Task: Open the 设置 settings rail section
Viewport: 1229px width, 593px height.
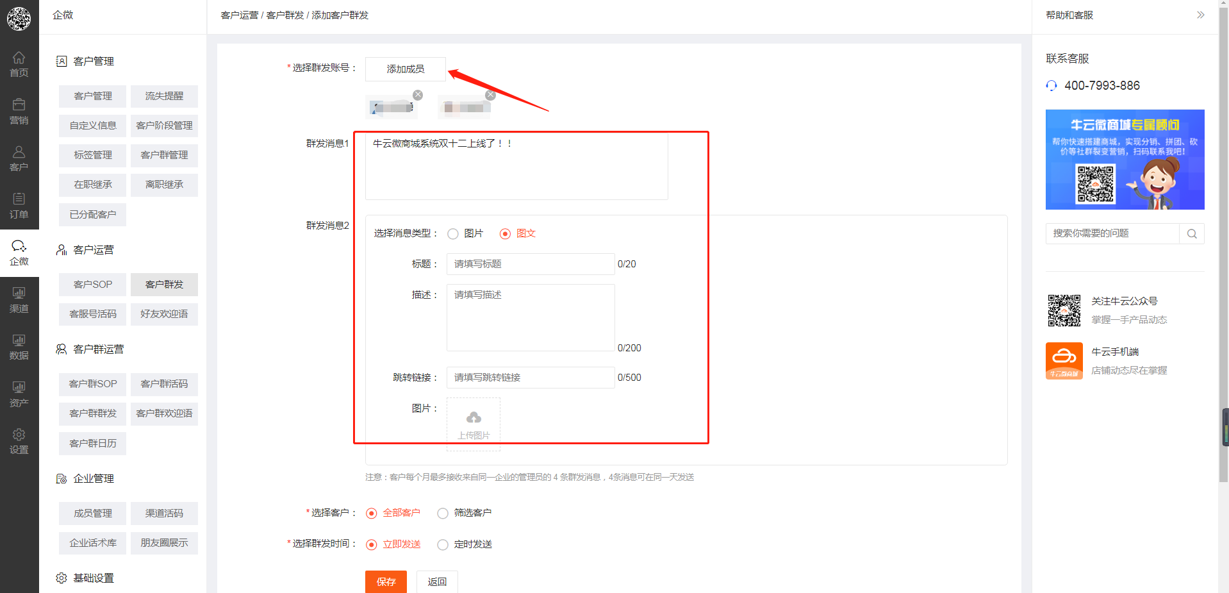Action: 19,441
